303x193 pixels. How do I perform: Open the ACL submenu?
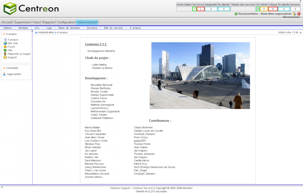[37, 28]
